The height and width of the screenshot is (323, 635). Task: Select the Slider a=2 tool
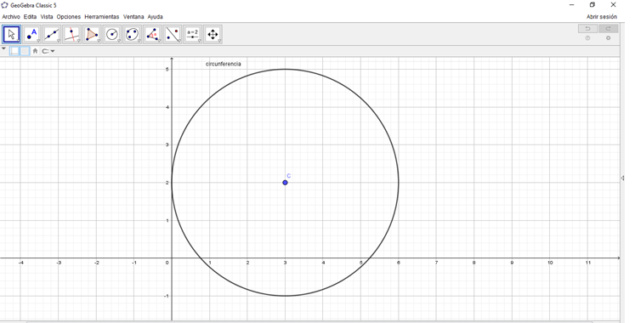tap(192, 34)
